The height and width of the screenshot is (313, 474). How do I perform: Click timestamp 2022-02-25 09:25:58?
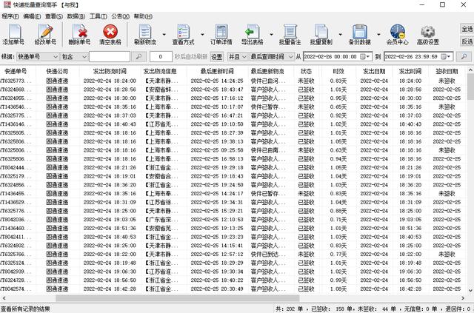pyautogui.click(x=217, y=150)
